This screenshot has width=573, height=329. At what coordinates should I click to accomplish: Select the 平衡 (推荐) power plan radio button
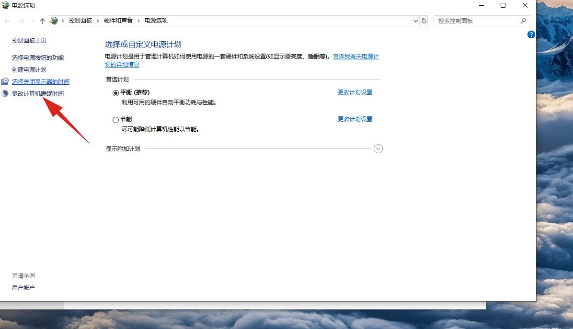coord(115,92)
